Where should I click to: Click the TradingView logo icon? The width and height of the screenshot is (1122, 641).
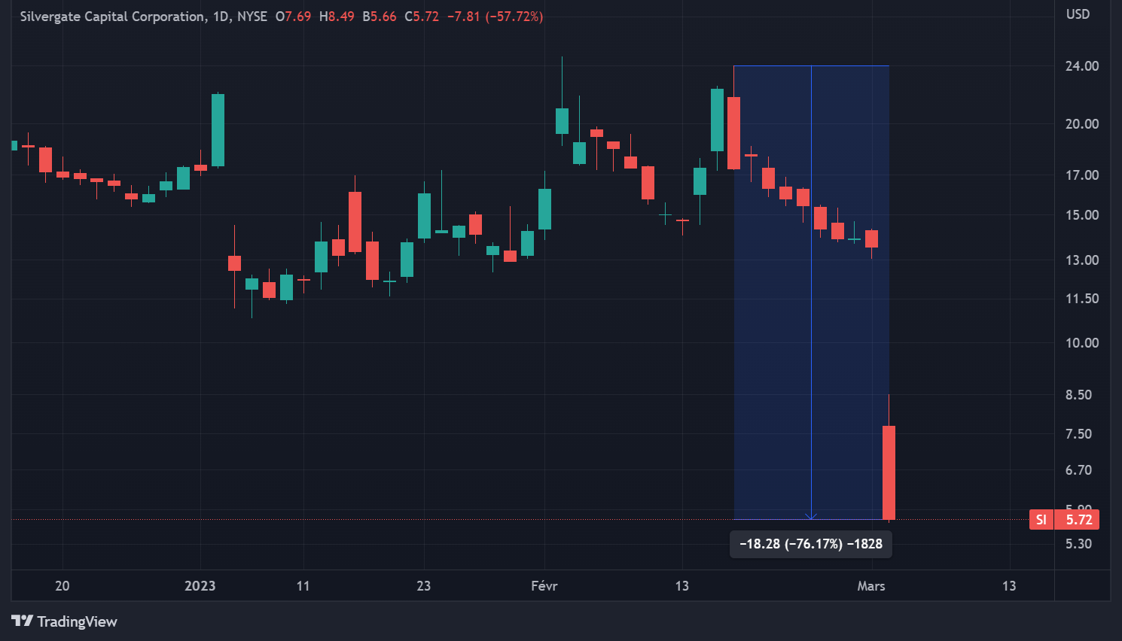pos(22,621)
